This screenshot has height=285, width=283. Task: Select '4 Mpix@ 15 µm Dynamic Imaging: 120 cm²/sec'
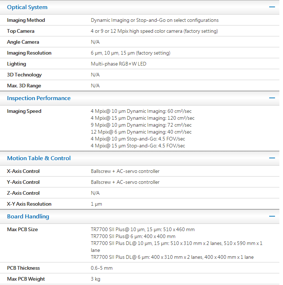[142, 118]
